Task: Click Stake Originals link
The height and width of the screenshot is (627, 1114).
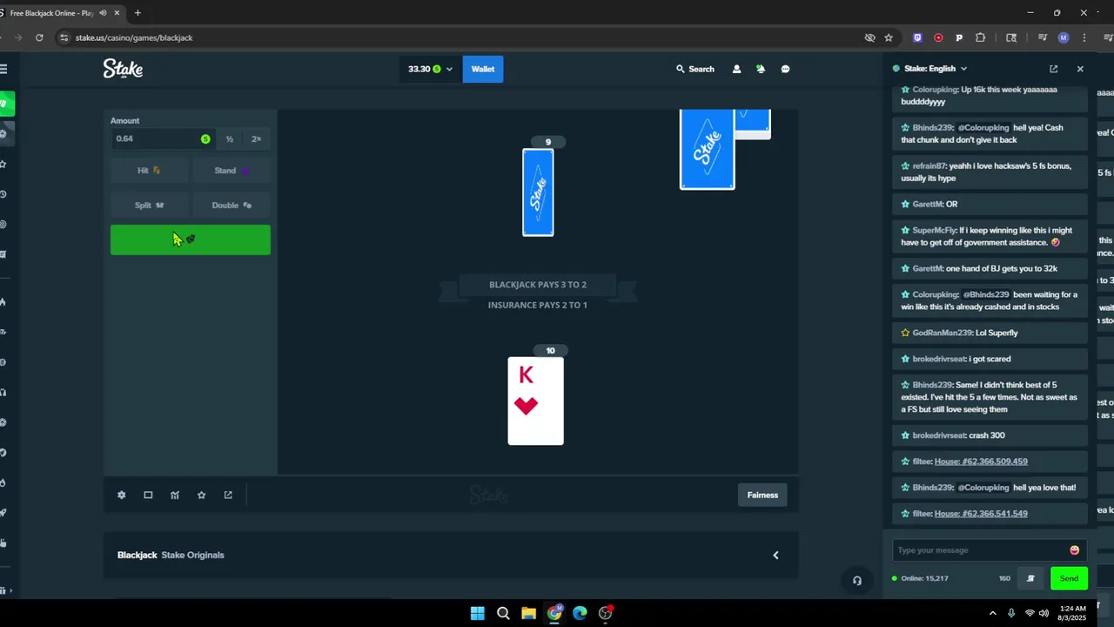Action: [192, 555]
